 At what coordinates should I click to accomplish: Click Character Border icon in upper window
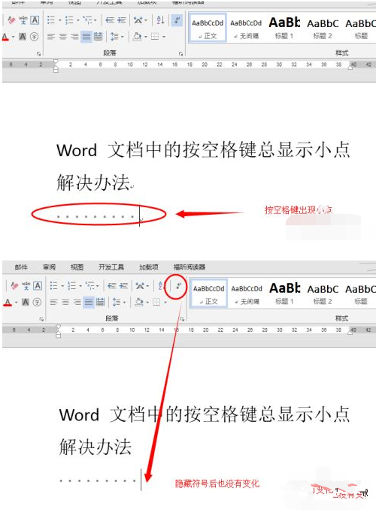(35, 20)
